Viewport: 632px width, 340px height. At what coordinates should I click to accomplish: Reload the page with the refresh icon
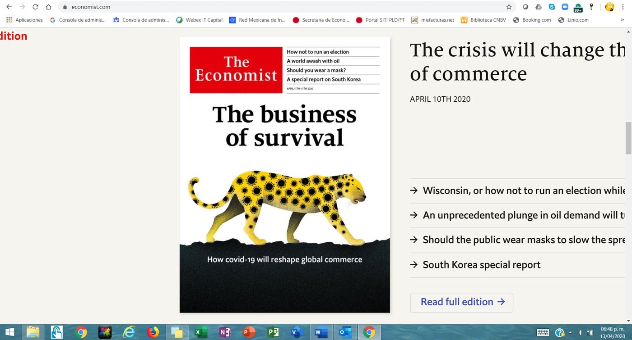coord(35,7)
